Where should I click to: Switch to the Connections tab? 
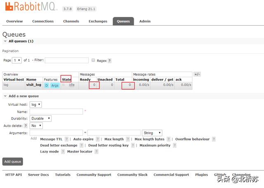(x=43, y=21)
